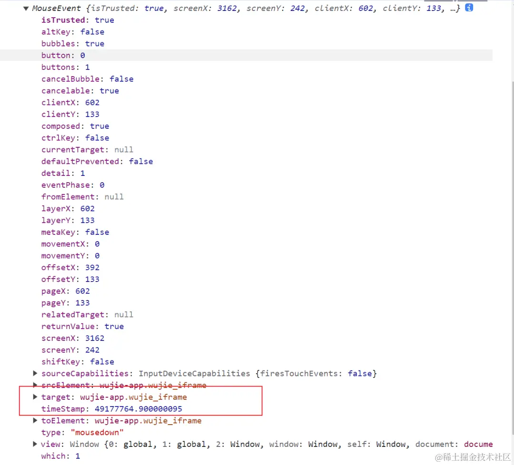Select the buttons: 1 row
Screen dimensions: 514x465
click(66, 67)
